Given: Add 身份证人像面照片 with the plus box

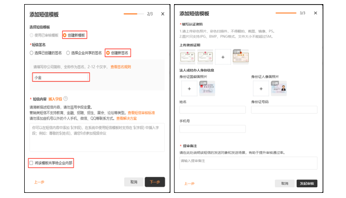Looking at the screenshot, I should click(x=261, y=89).
